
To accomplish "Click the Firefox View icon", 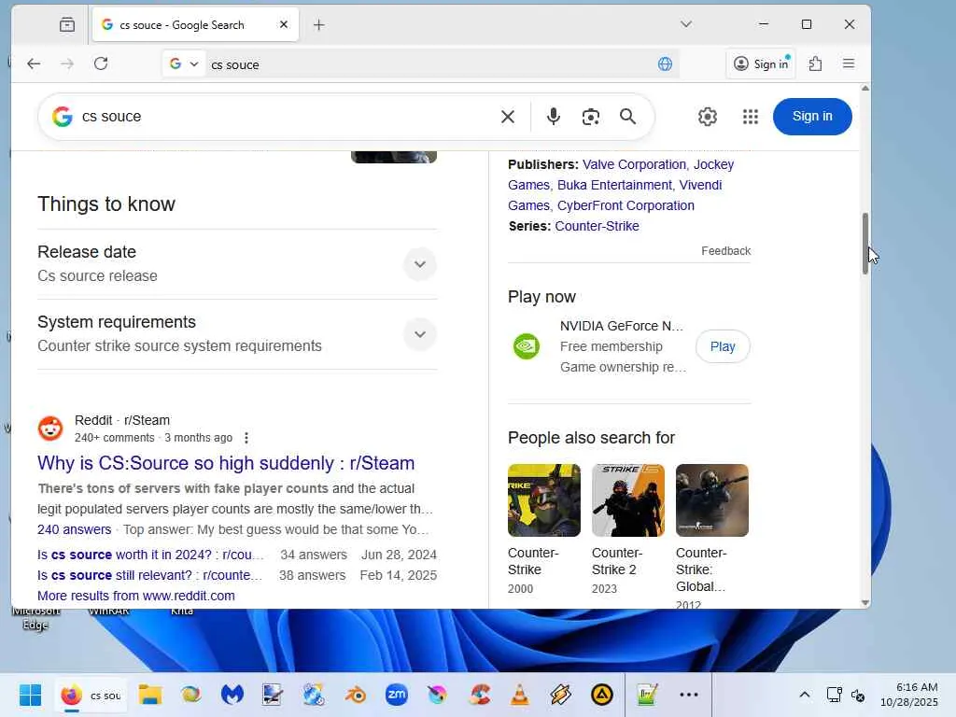I will [x=67, y=25].
